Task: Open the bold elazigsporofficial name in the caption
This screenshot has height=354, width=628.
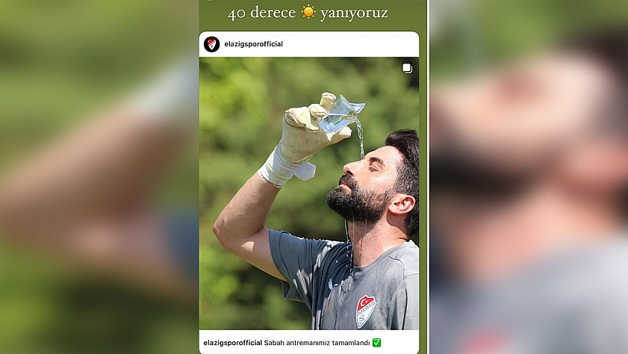Action: pos(233,343)
